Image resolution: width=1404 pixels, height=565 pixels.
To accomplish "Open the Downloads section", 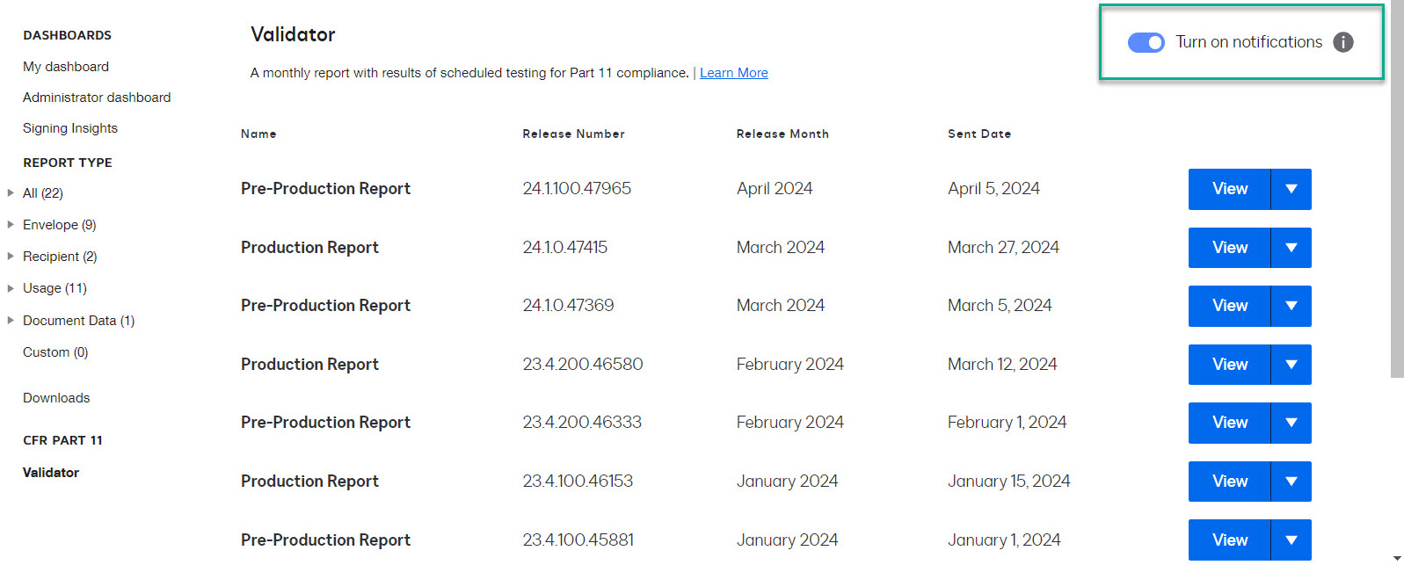I will 56,398.
